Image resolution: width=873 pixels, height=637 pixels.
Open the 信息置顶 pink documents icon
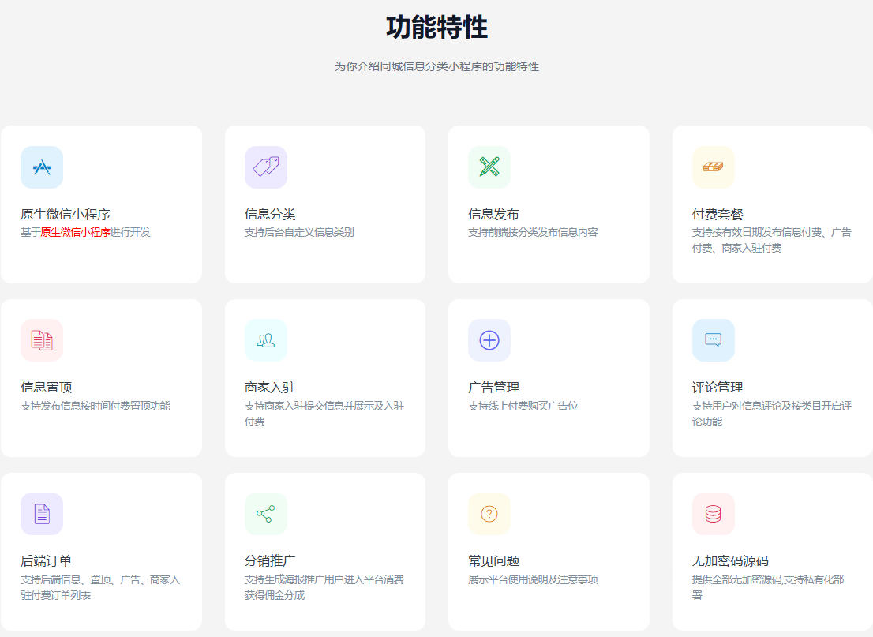tap(42, 340)
